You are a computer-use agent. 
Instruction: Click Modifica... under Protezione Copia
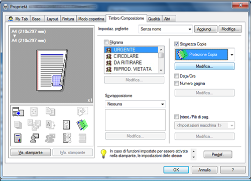(204, 66)
